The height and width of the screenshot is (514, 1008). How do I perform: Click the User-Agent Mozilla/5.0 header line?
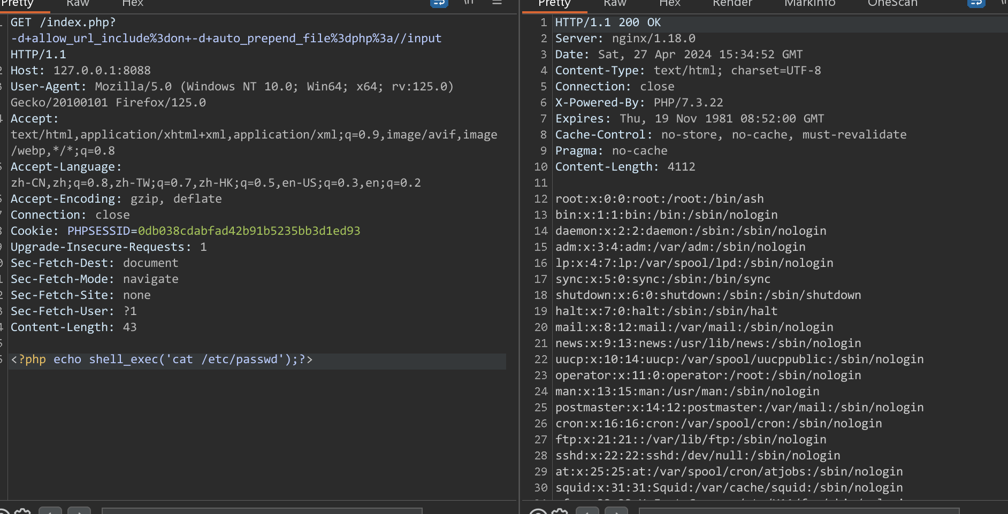coord(232,87)
